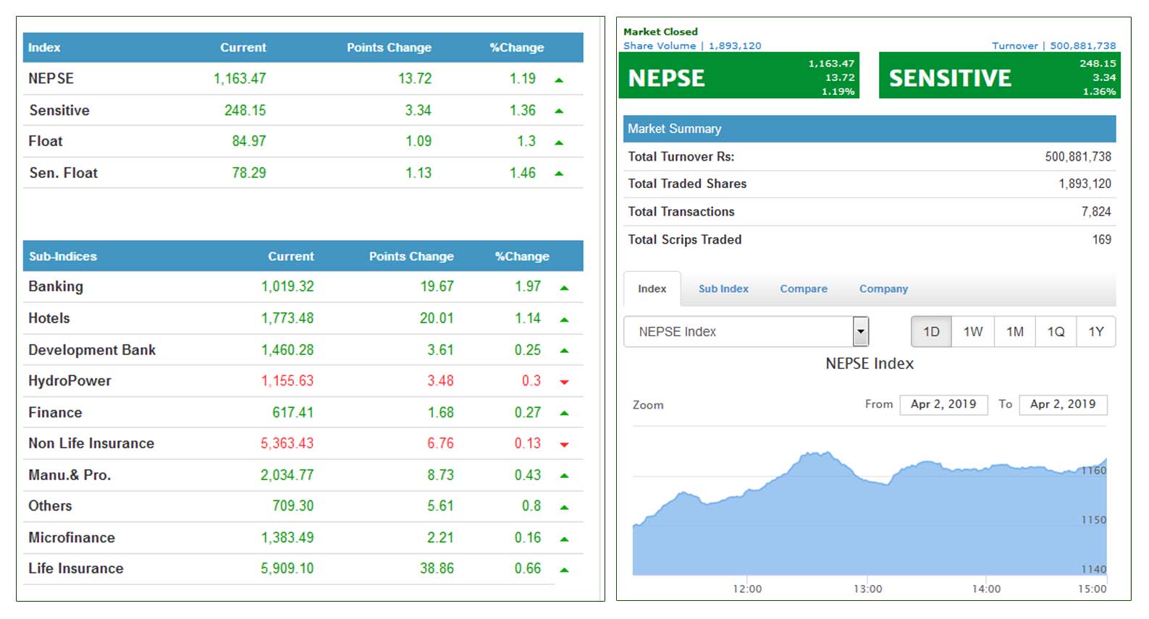Image resolution: width=1149 pixels, height=619 pixels.
Task: Click the Total Scrips Traded value 169
Action: [x=1102, y=239]
